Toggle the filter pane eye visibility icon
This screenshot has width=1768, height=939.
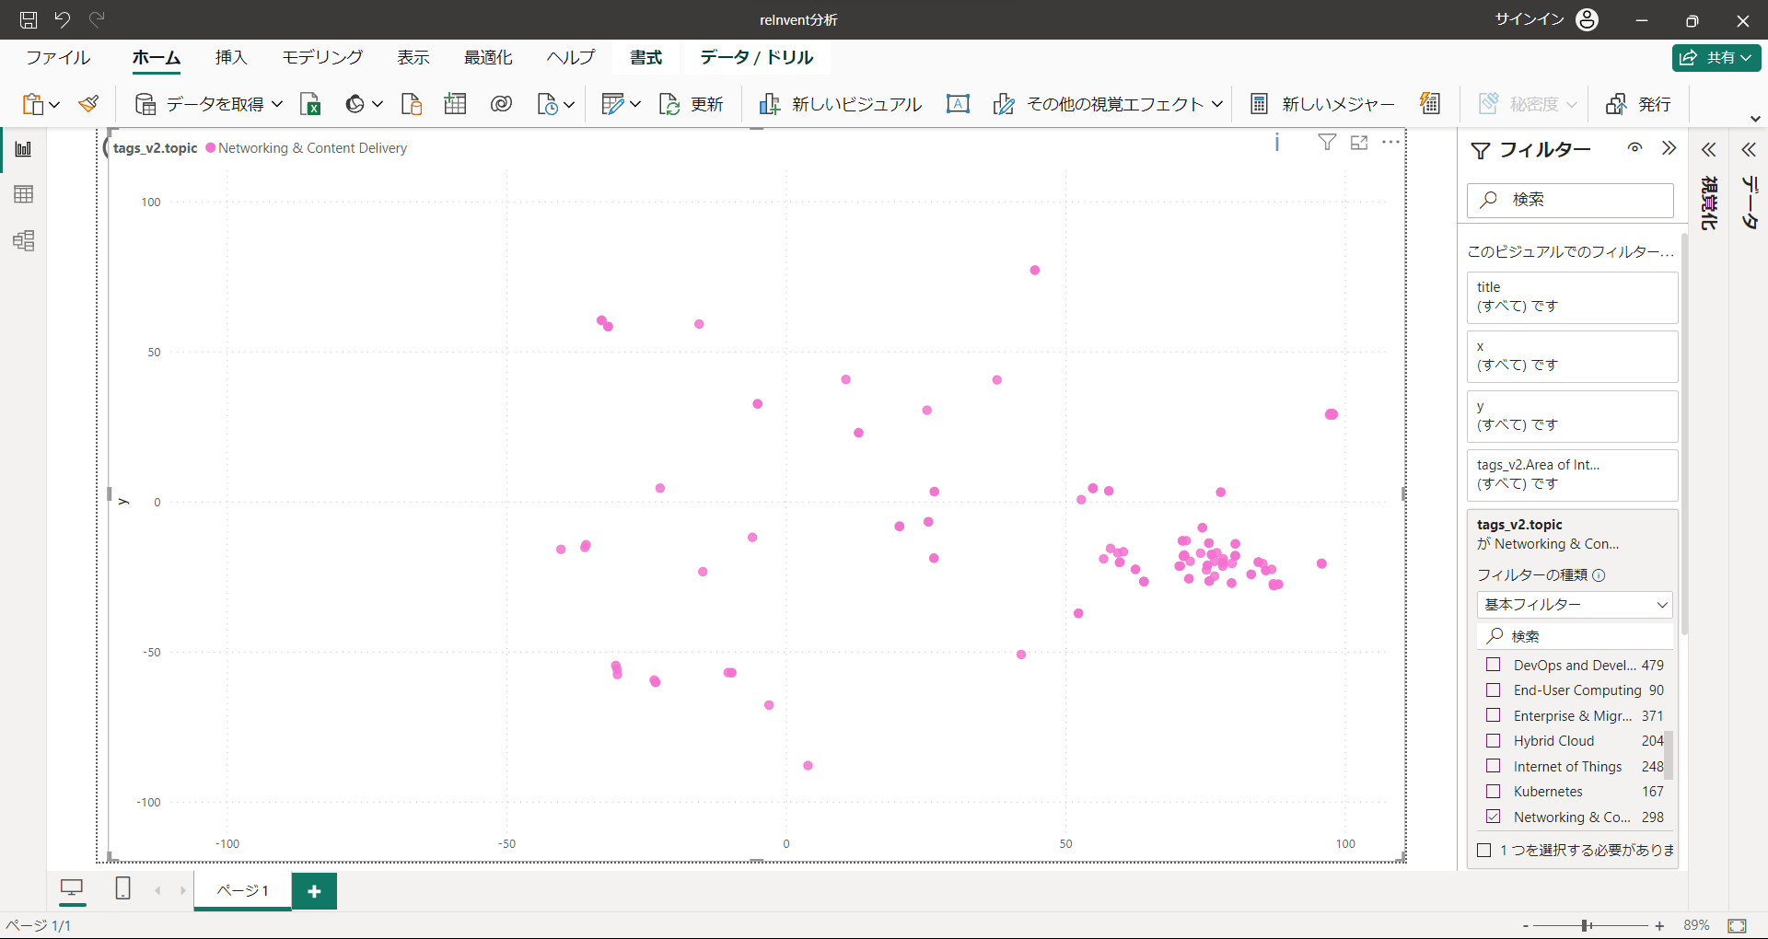point(1634,148)
